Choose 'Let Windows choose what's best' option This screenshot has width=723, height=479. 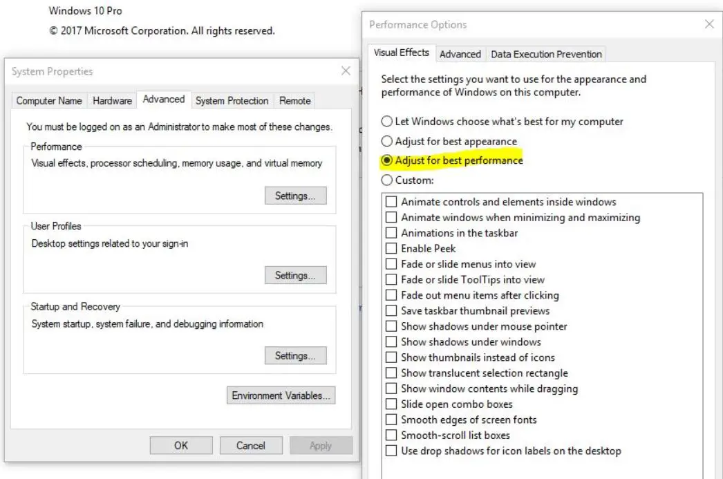pos(387,122)
